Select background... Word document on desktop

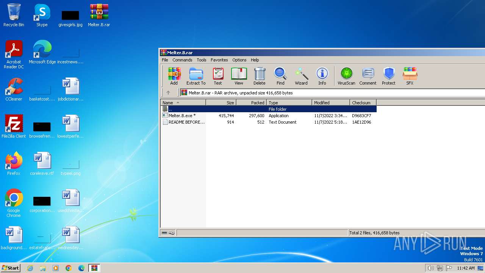coord(14,238)
